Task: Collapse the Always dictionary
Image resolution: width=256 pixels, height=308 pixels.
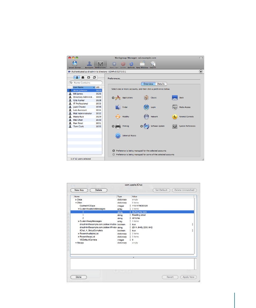Action: (x=76, y=243)
